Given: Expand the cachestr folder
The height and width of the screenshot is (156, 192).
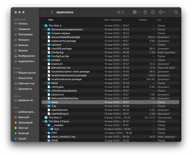Looking at the screenshot, I should [x=46, y=45].
